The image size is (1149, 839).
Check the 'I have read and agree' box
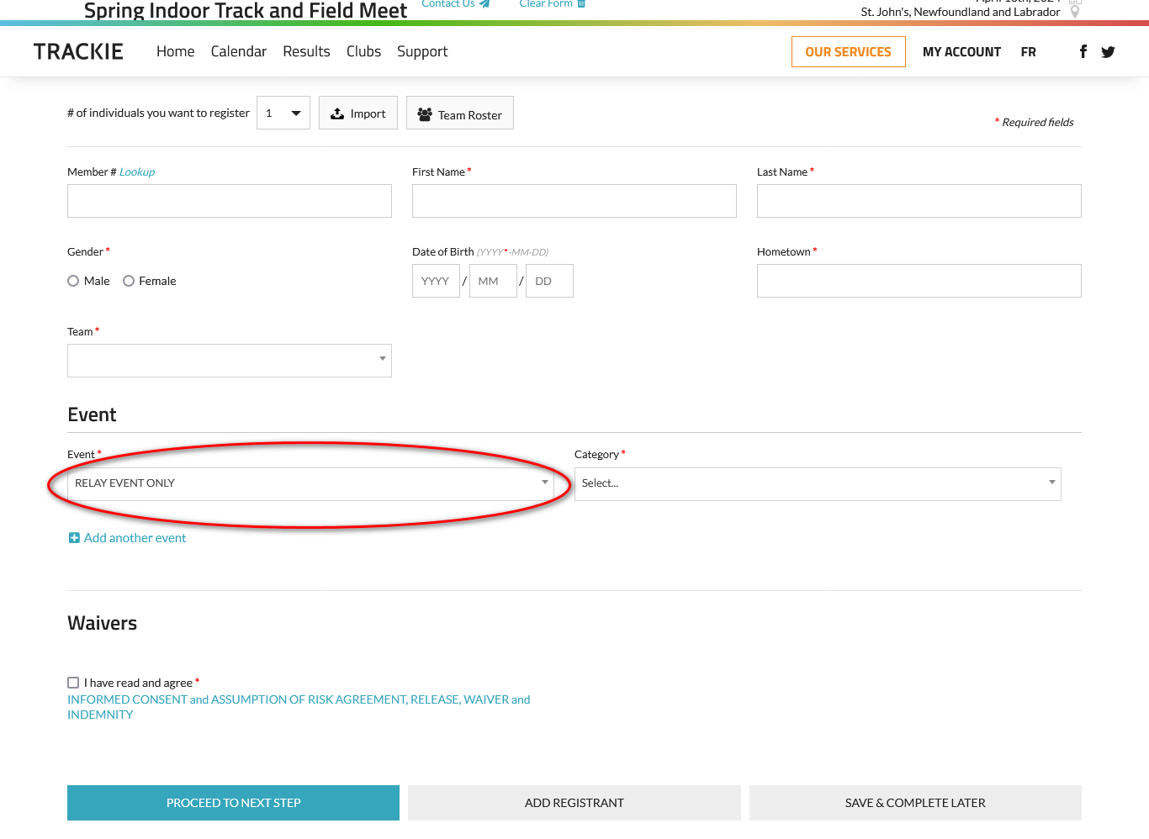(73, 683)
